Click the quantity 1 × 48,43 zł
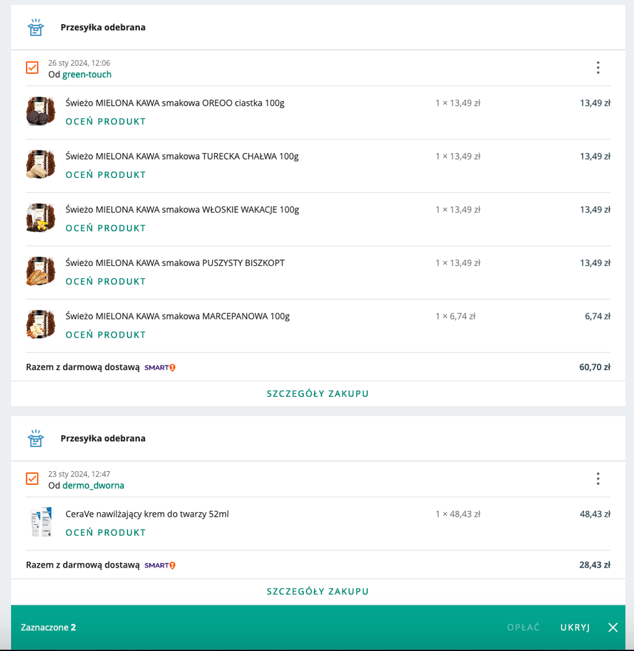The height and width of the screenshot is (651, 634). pyautogui.click(x=458, y=514)
